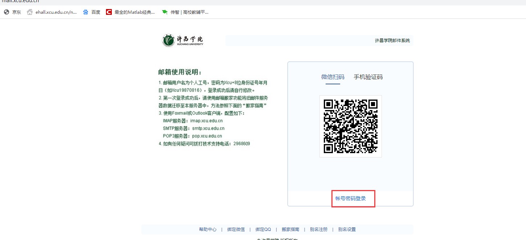Click the IMAP服务器 imap.xcu.edu.cn line

tap(193, 121)
